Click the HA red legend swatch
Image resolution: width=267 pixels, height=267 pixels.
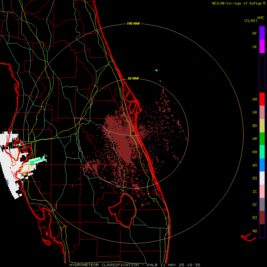tap(262, 99)
